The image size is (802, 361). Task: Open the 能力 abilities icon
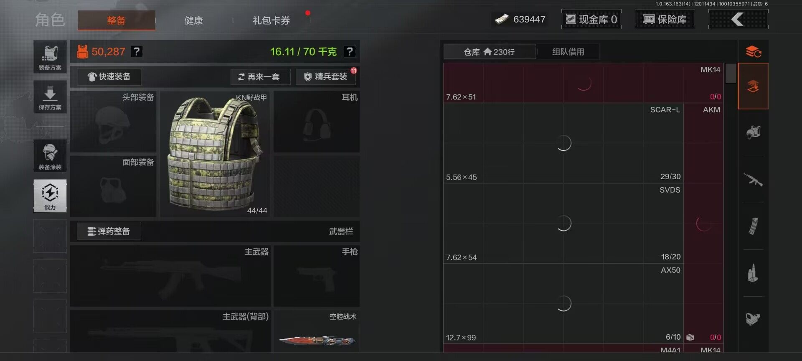coord(50,196)
